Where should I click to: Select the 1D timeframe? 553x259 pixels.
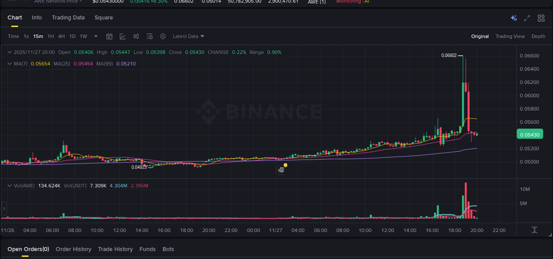point(72,36)
